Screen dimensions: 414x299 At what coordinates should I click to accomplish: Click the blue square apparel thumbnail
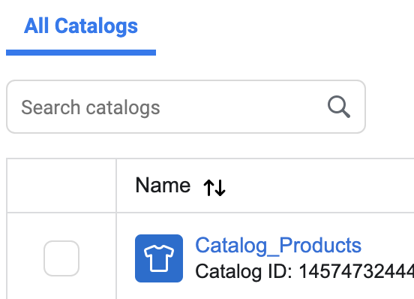159,258
